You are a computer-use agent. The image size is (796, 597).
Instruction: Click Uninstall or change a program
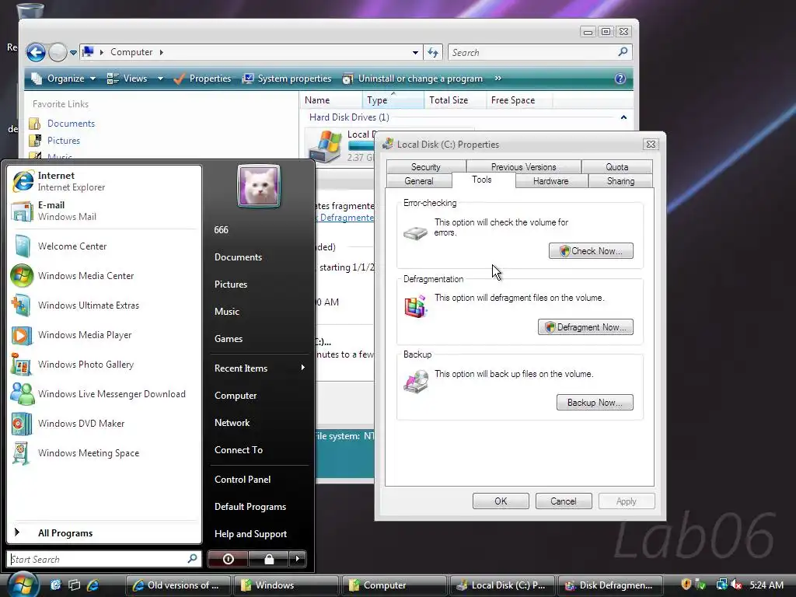412,79
